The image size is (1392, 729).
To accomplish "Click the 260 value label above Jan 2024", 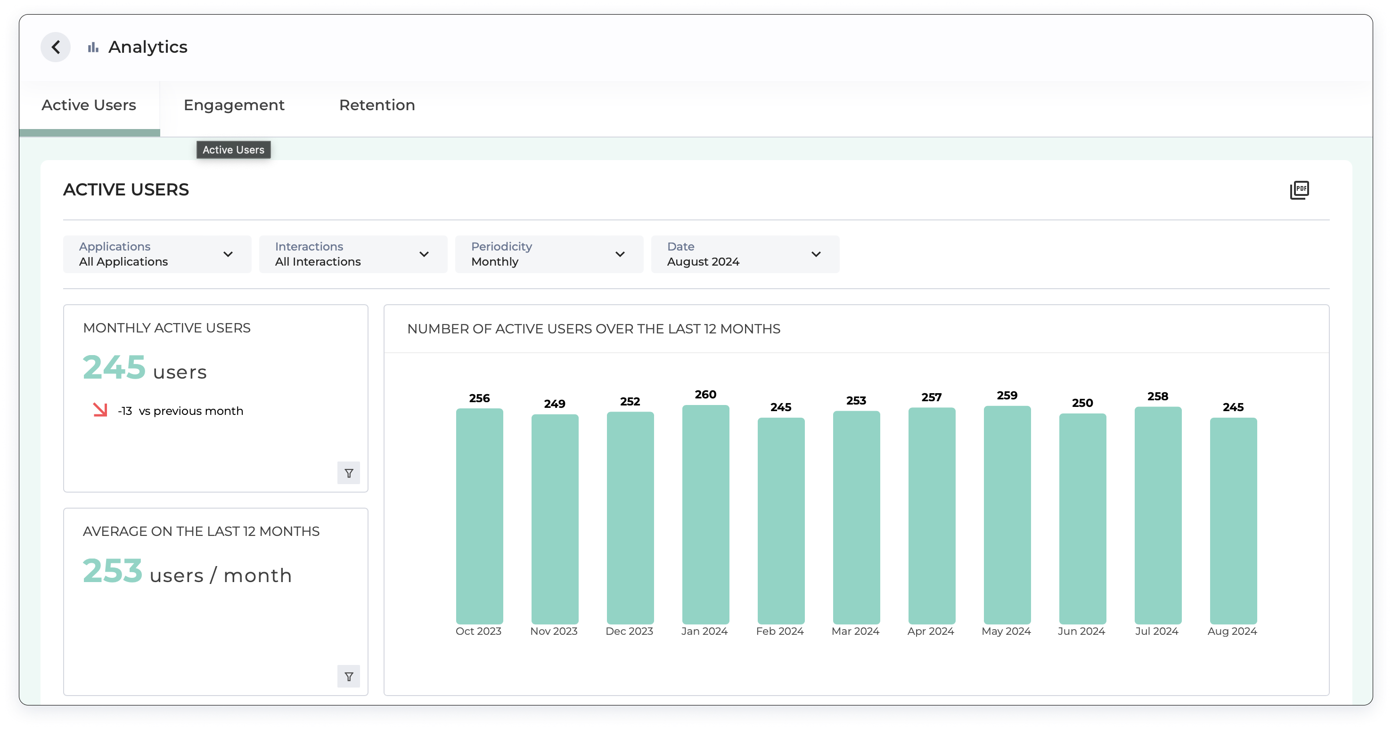I will tap(705, 395).
